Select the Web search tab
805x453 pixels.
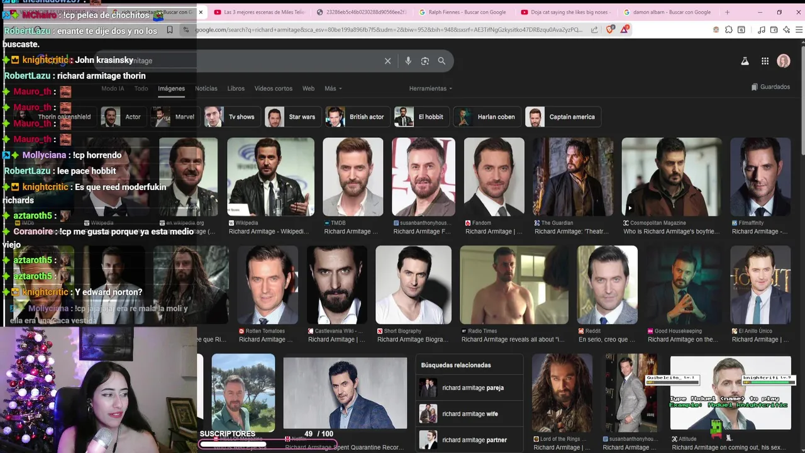pyautogui.click(x=308, y=89)
